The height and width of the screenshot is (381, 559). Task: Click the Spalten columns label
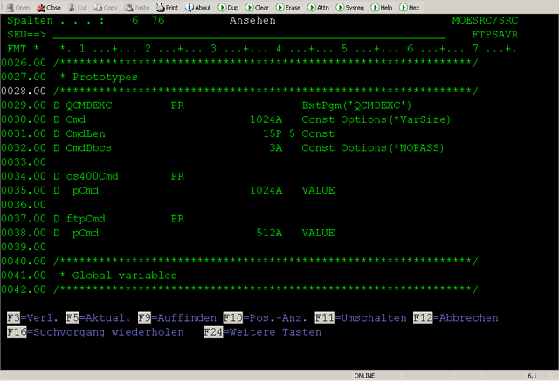30,21
